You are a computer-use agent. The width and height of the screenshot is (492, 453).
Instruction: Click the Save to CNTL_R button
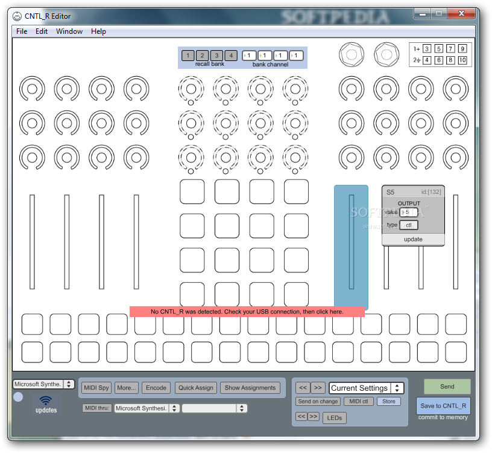(443, 406)
